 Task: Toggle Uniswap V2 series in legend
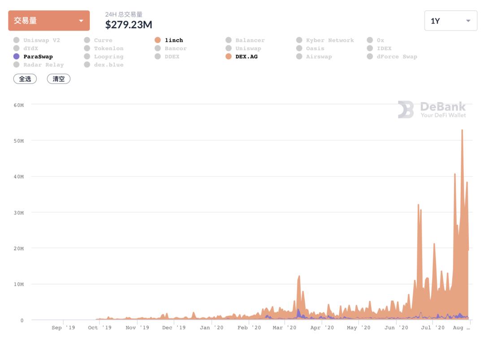tap(37, 40)
